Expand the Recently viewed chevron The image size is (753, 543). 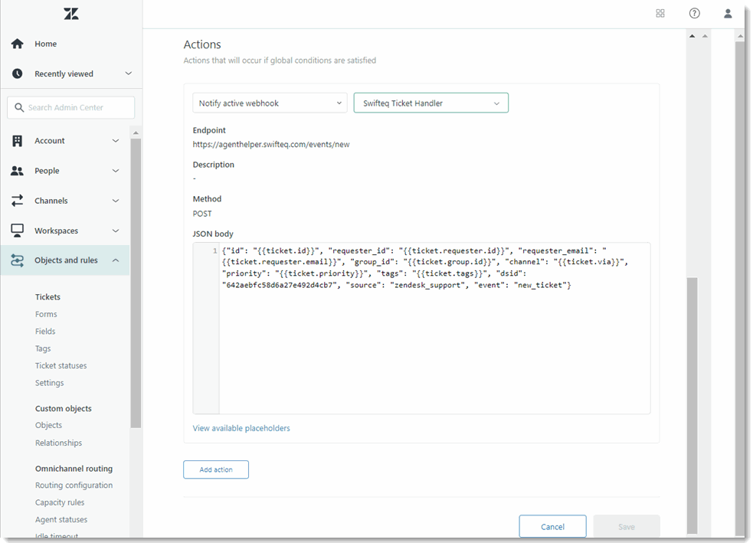tap(128, 74)
